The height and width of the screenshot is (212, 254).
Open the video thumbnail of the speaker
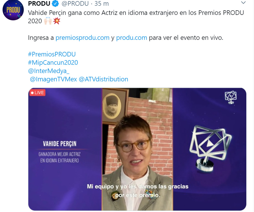coord(137,149)
